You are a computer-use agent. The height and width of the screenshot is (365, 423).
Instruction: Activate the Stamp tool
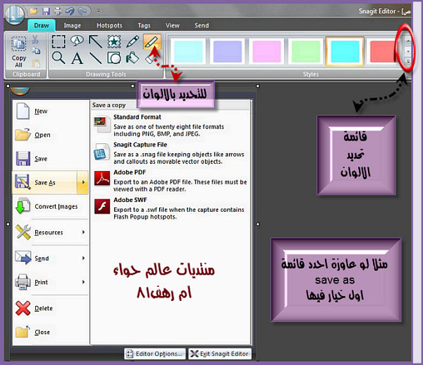114,42
